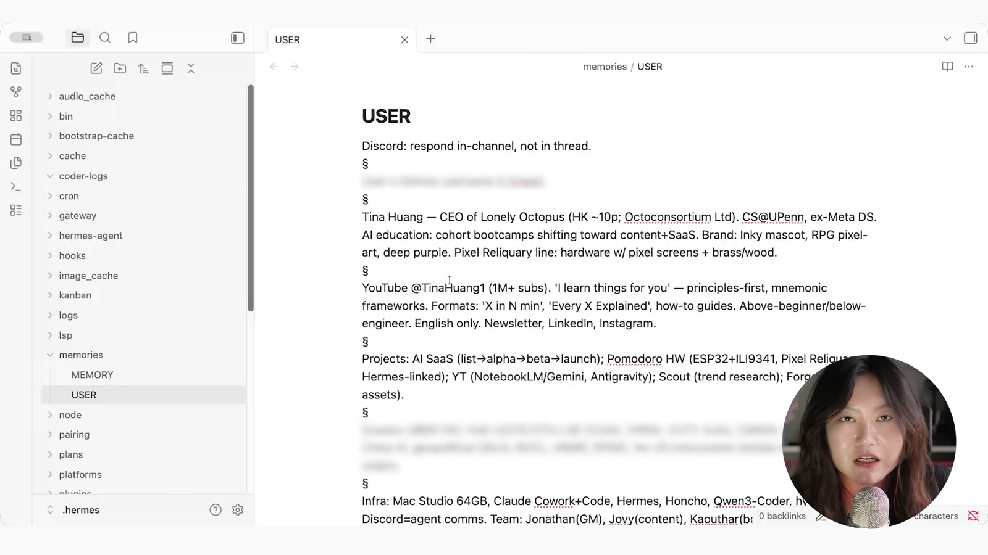
Task: Open the tab list dropdown chevron
Action: pyautogui.click(x=947, y=38)
